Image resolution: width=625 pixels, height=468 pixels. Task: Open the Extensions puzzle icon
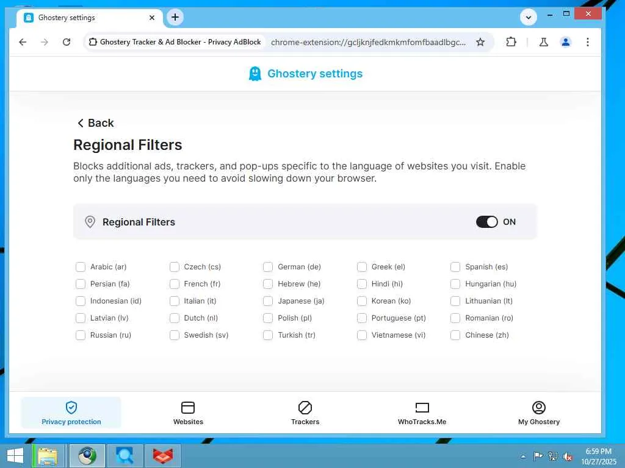(511, 42)
